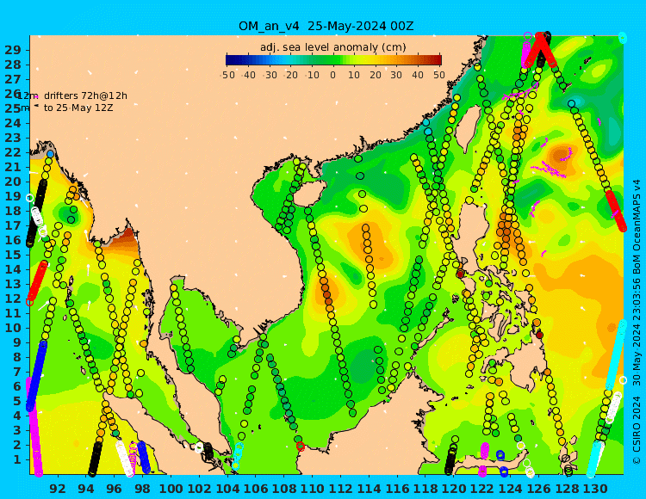Click latitude axis label "18"

click(x=12, y=211)
